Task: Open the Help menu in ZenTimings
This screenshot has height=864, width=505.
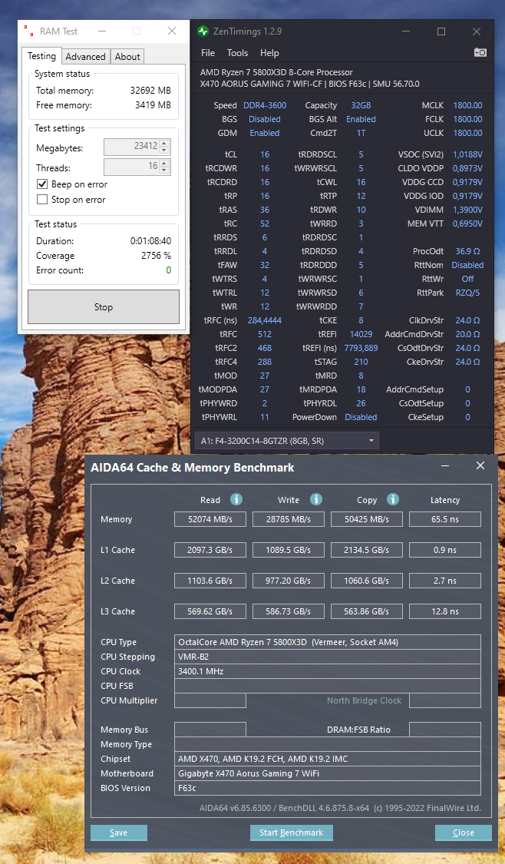Action: (269, 53)
